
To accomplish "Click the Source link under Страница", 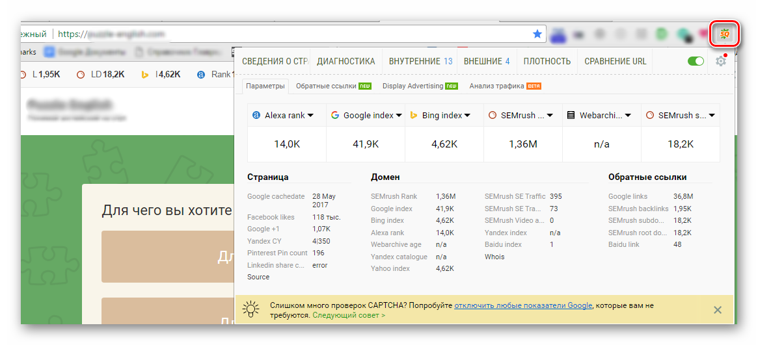I will (x=258, y=277).
